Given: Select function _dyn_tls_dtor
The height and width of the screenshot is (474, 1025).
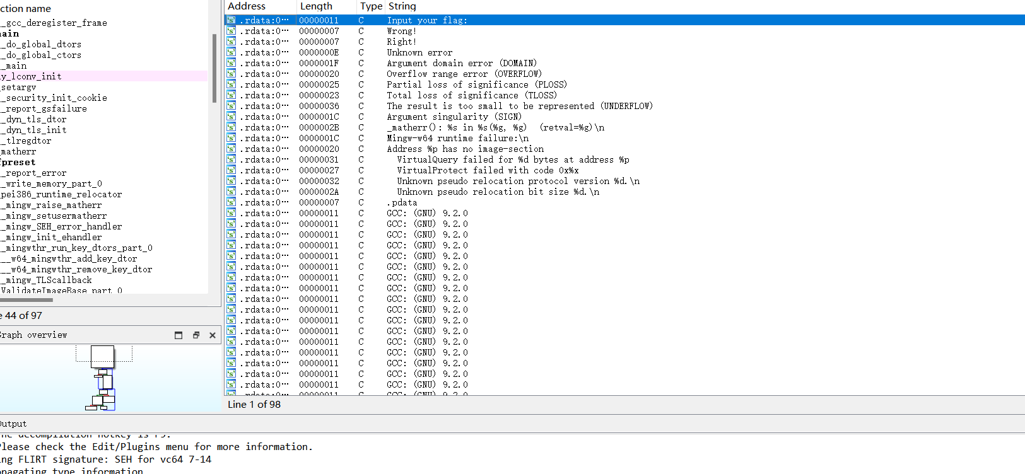Looking at the screenshot, I should pyautogui.click(x=33, y=119).
